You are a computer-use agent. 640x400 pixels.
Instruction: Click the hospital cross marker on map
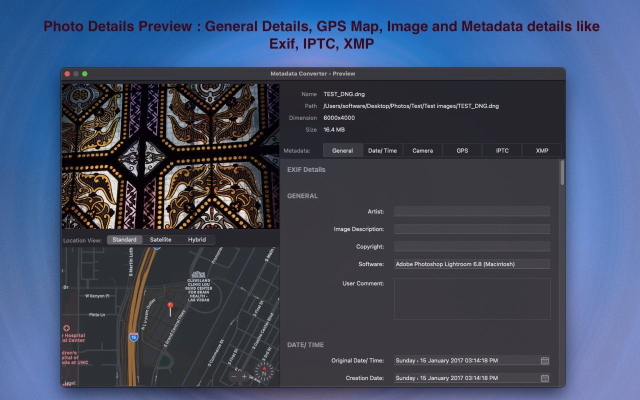pos(66,328)
